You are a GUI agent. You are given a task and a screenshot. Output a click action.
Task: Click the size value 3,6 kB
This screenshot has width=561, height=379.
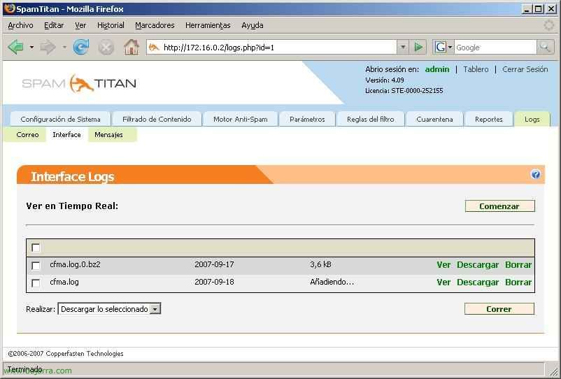pyautogui.click(x=320, y=264)
